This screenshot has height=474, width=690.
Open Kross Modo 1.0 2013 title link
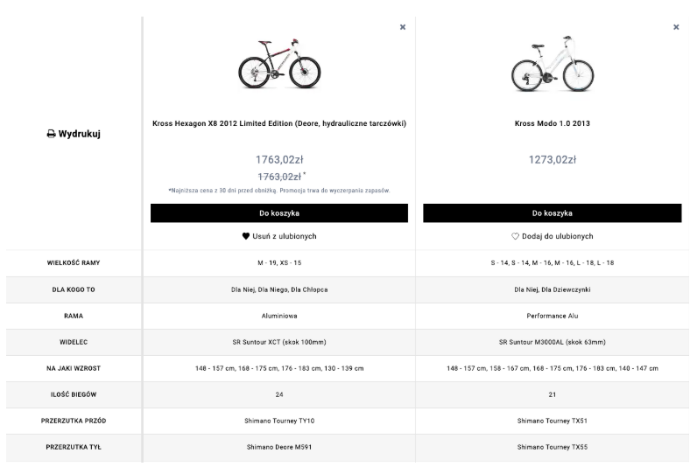click(x=552, y=123)
